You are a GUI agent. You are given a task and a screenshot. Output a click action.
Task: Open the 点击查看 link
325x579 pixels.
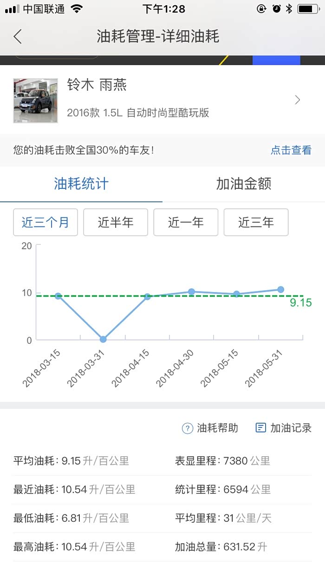pos(291,150)
